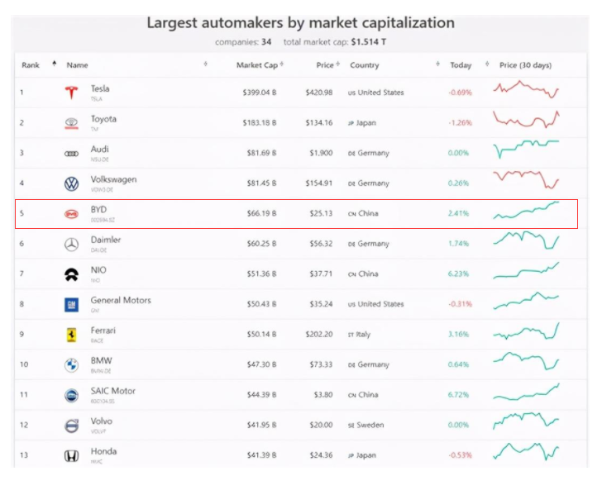Open Tesla's 30-day price sparkline

click(526, 90)
